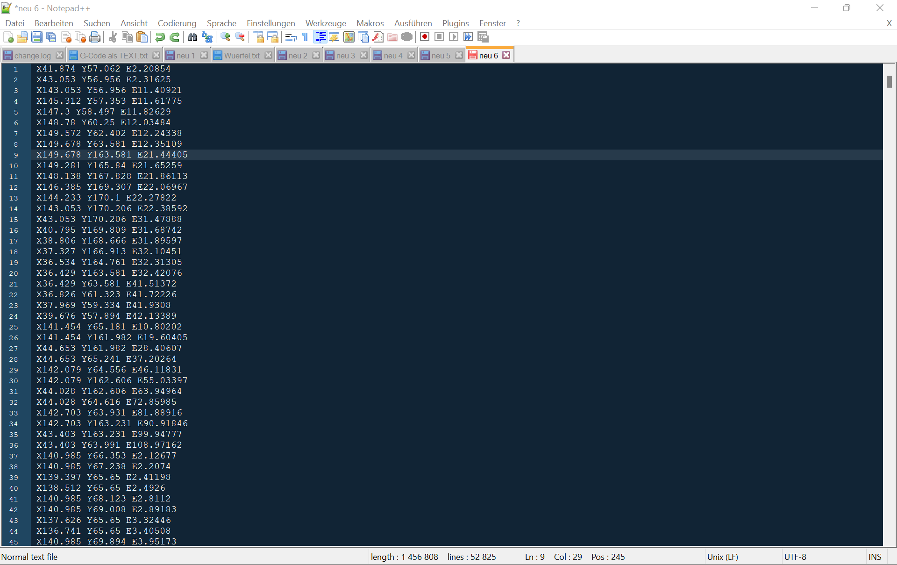Undo the last edit with the toolbar arrow
Viewport: 897px width, 565px height.
160,37
